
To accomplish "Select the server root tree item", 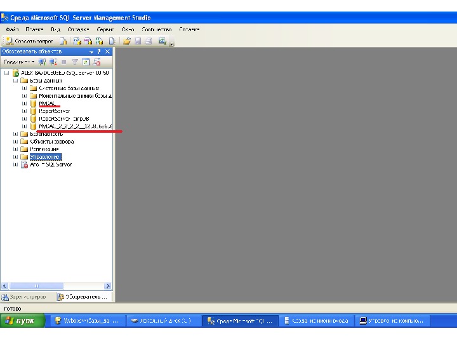I will [x=65, y=73].
